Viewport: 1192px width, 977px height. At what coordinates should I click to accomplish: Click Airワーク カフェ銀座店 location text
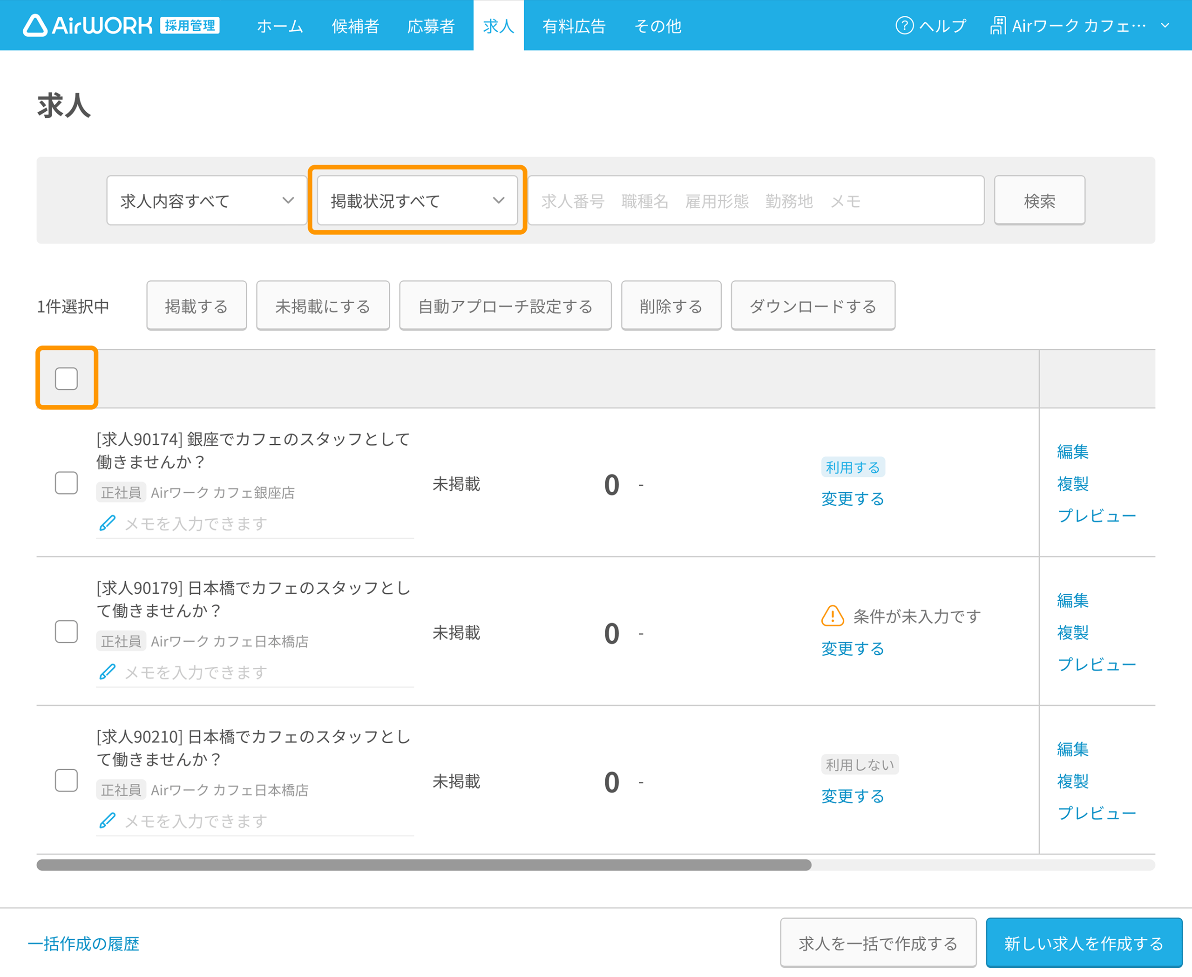tap(223, 492)
